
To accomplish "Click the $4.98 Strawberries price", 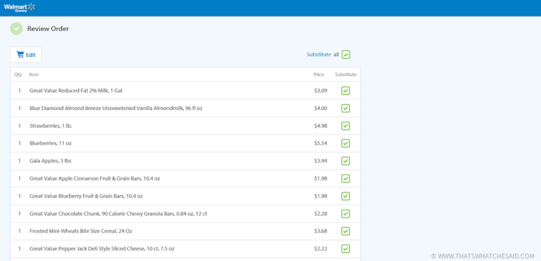I will tap(320, 126).
